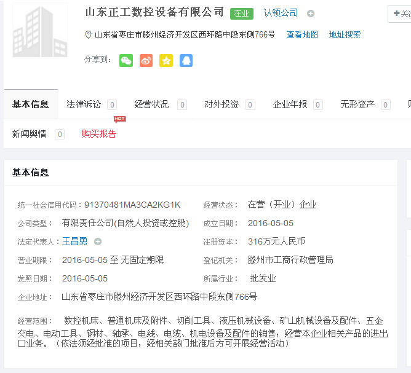The width and height of the screenshot is (411, 373).
Task: Click plus icon next to 认领公司
Action: pyautogui.click(x=311, y=14)
